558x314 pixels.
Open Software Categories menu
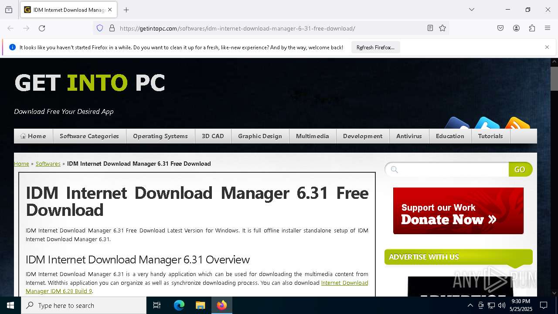click(x=89, y=136)
